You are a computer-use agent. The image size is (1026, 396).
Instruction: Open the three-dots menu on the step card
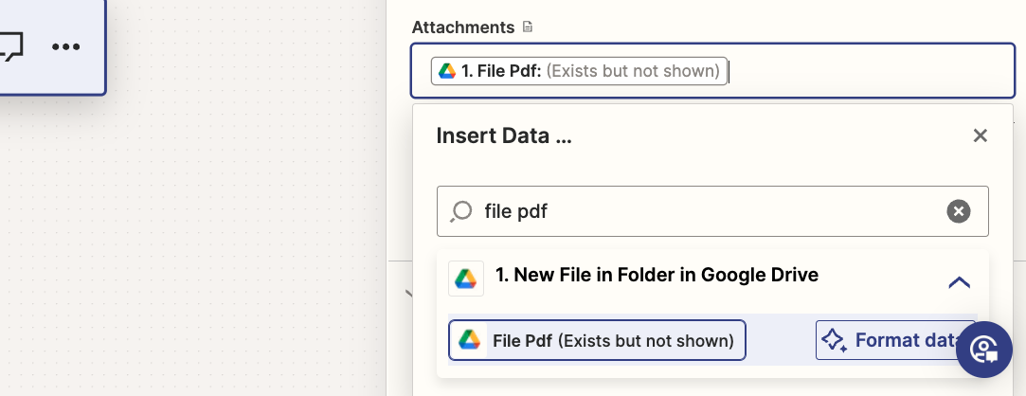tap(66, 47)
